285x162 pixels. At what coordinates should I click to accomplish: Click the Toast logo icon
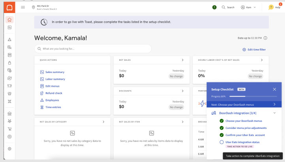(9, 7)
